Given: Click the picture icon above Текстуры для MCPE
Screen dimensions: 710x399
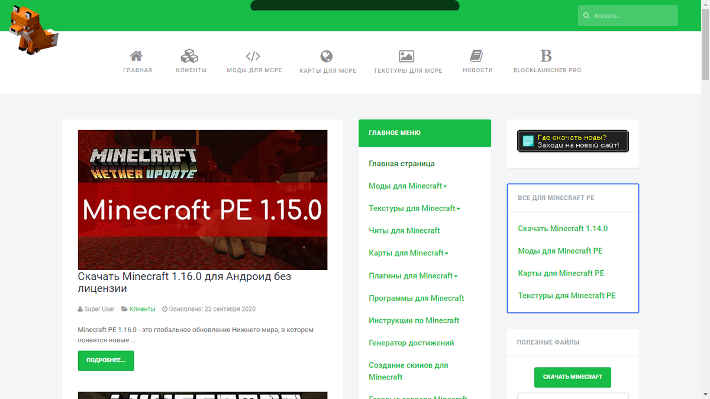Looking at the screenshot, I should coord(406,56).
